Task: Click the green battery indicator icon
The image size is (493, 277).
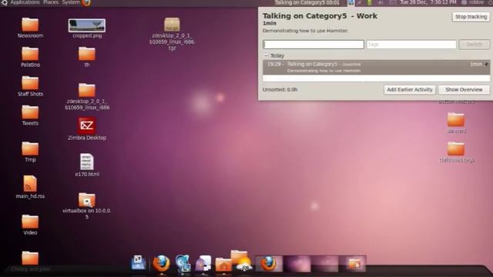Action: click(x=370, y=3)
